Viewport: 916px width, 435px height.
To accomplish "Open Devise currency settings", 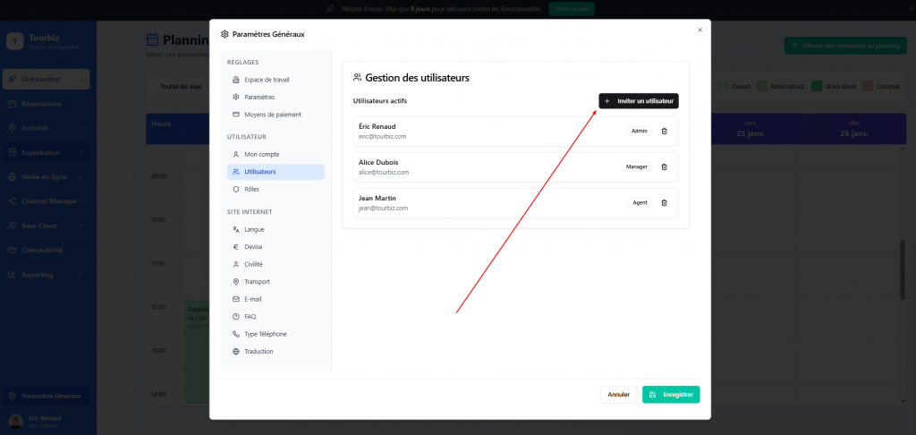I will [x=254, y=247].
